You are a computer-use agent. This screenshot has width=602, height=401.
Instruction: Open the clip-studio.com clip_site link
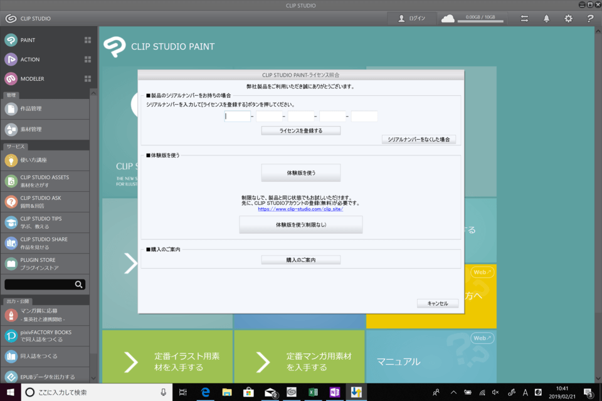tap(300, 209)
